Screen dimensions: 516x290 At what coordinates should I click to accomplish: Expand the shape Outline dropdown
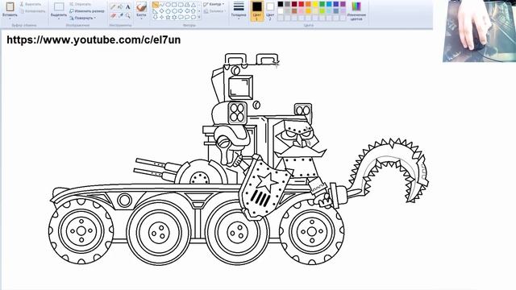coord(213,4)
